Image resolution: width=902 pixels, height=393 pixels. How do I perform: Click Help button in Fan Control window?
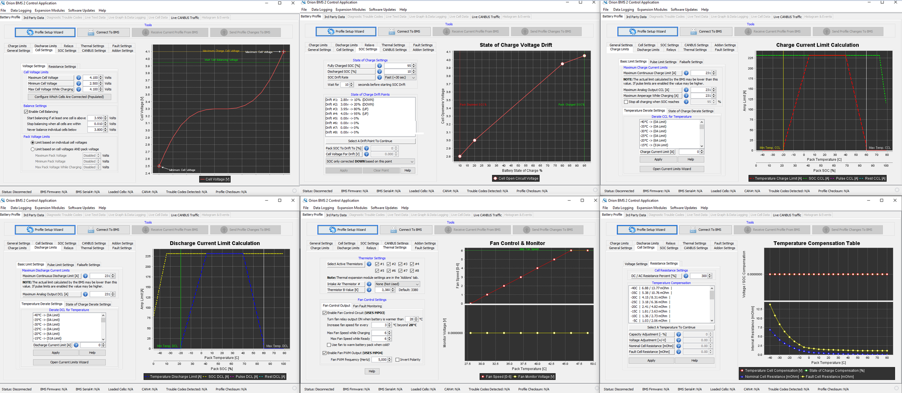[372, 371]
